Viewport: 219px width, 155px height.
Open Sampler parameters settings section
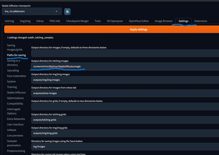(x=14, y=143)
